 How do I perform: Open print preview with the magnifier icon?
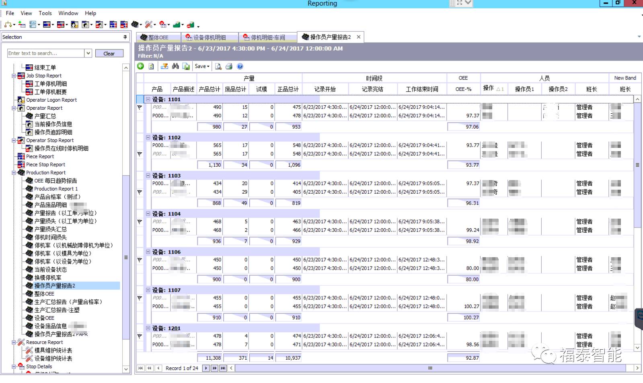tap(218, 66)
